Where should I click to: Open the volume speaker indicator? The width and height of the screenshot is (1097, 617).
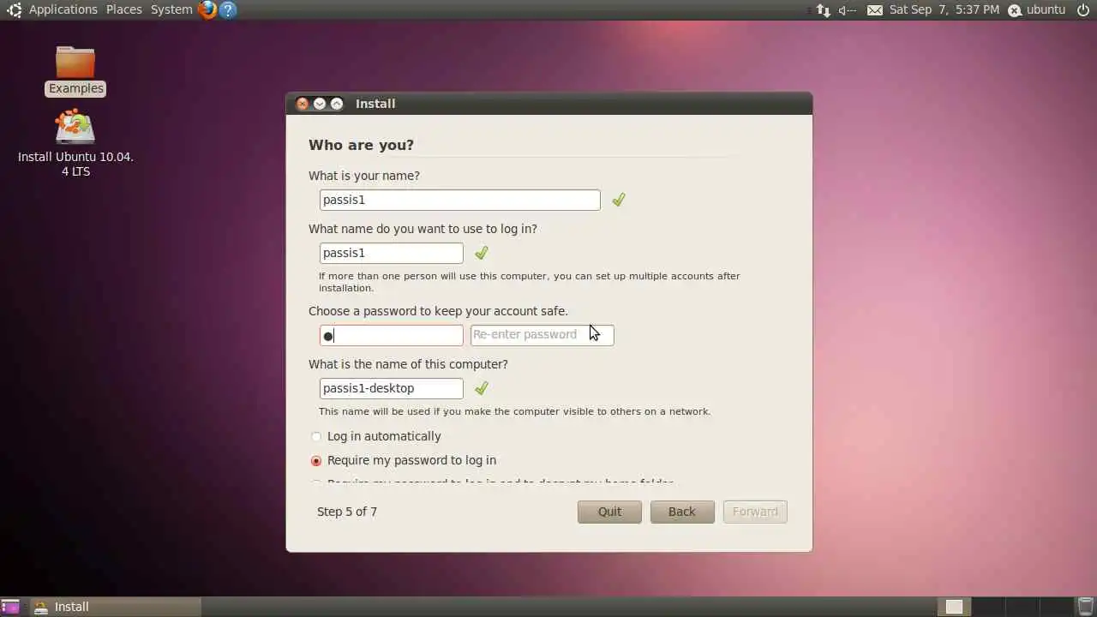tap(847, 10)
